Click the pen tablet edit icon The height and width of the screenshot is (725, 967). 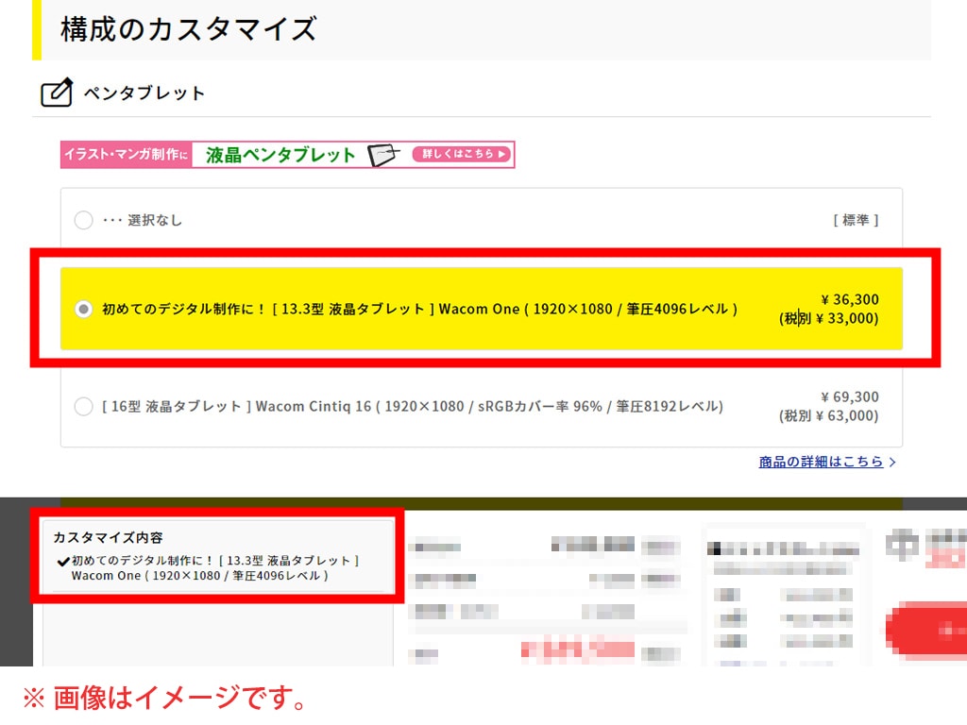tap(56, 93)
